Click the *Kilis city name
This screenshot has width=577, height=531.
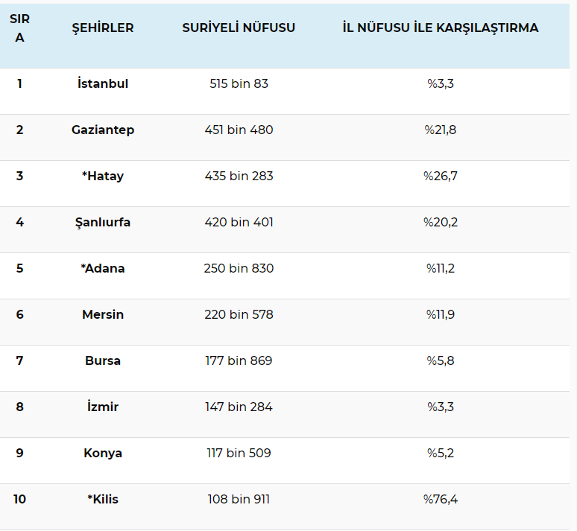103,499
